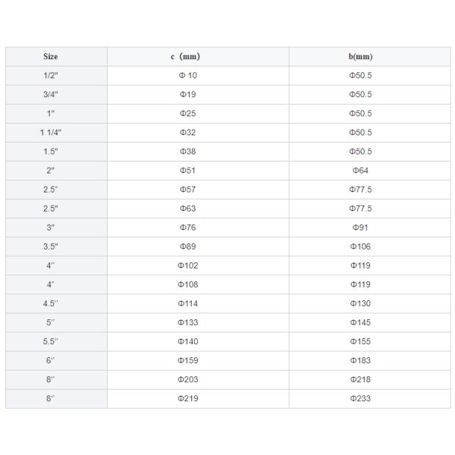The image size is (455, 455).
Task: Select the Φ233 cell
Action: (x=360, y=398)
